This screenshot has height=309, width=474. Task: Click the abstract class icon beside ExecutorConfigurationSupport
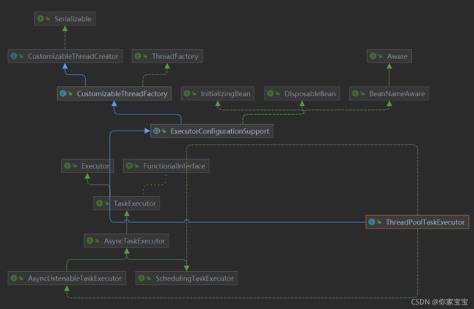157,131
